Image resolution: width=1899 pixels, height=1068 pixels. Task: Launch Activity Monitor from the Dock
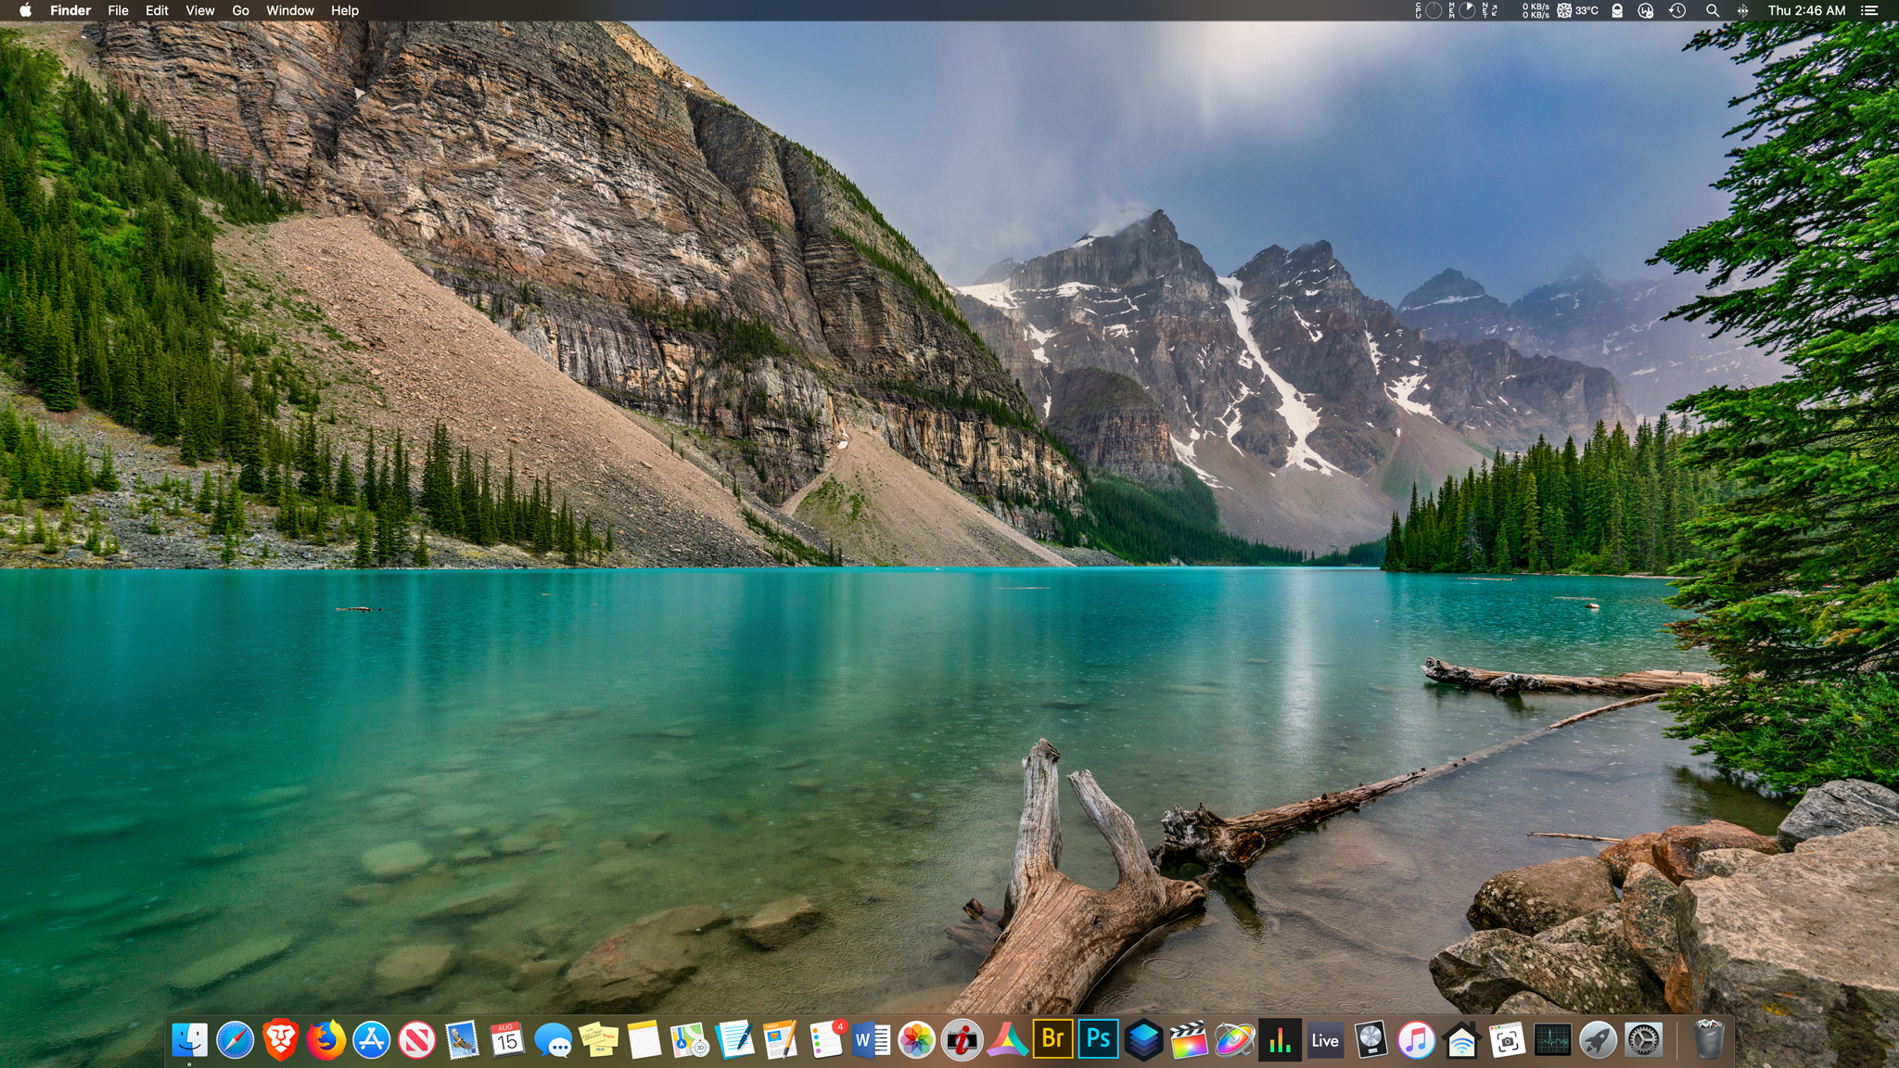click(x=1552, y=1040)
